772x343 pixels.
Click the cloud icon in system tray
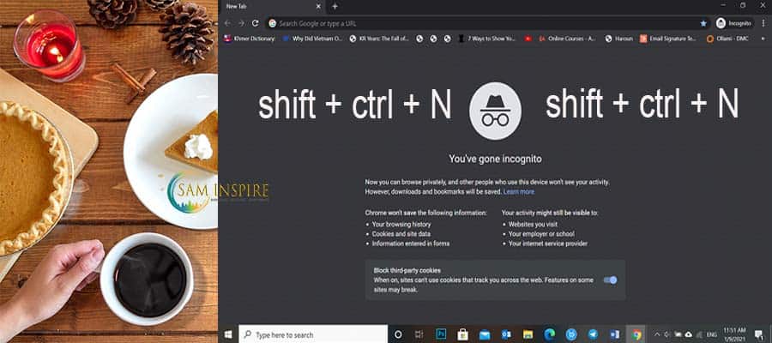click(688, 334)
